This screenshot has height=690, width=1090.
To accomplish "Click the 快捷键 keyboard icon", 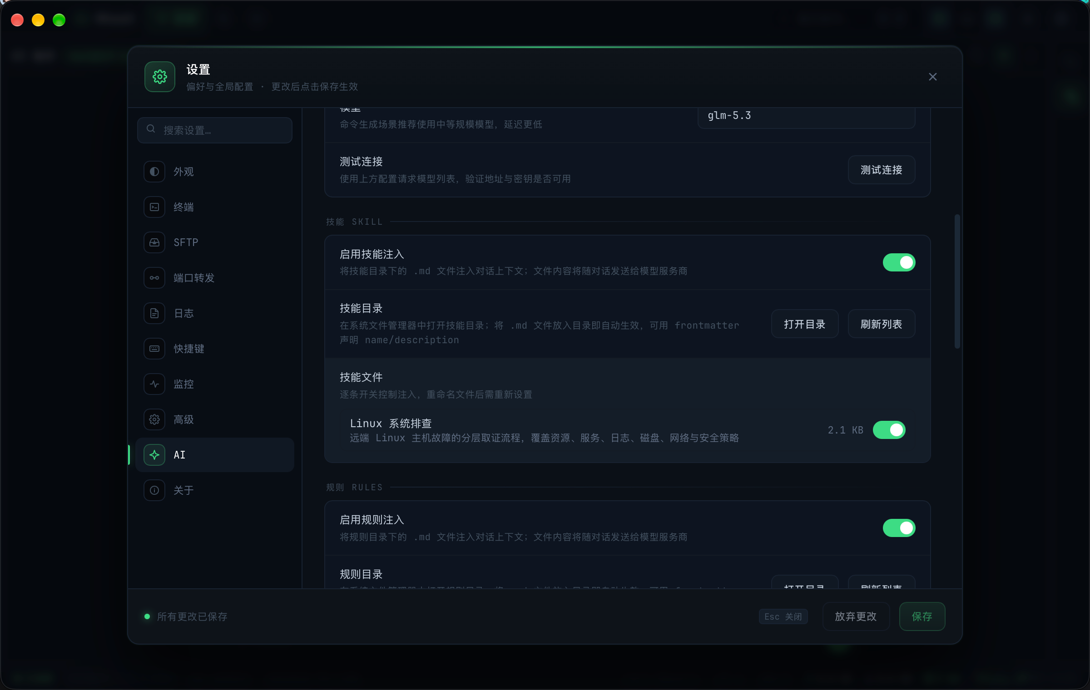I will click(x=154, y=349).
